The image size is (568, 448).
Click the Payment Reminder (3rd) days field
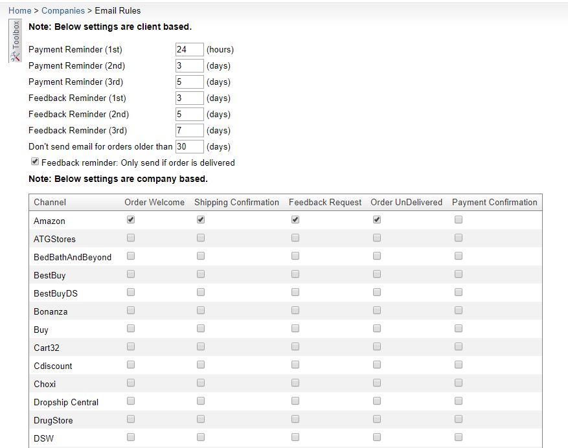pyautogui.click(x=190, y=82)
